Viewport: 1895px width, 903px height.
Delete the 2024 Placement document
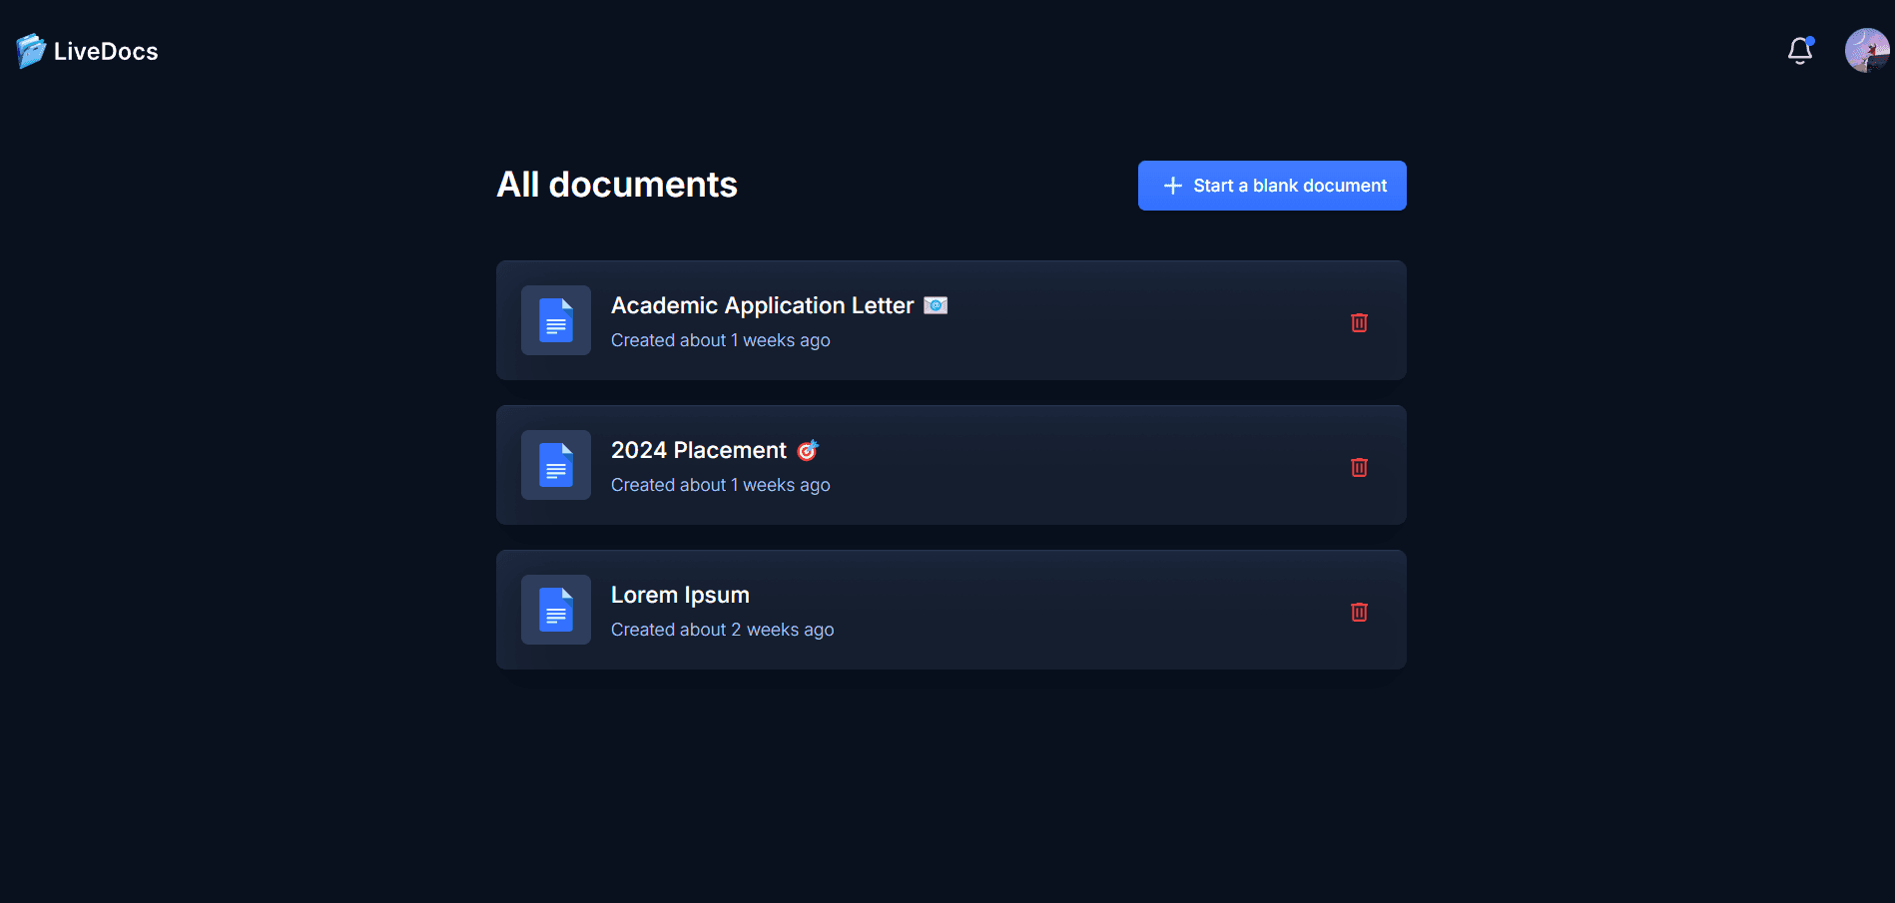coord(1359,467)
